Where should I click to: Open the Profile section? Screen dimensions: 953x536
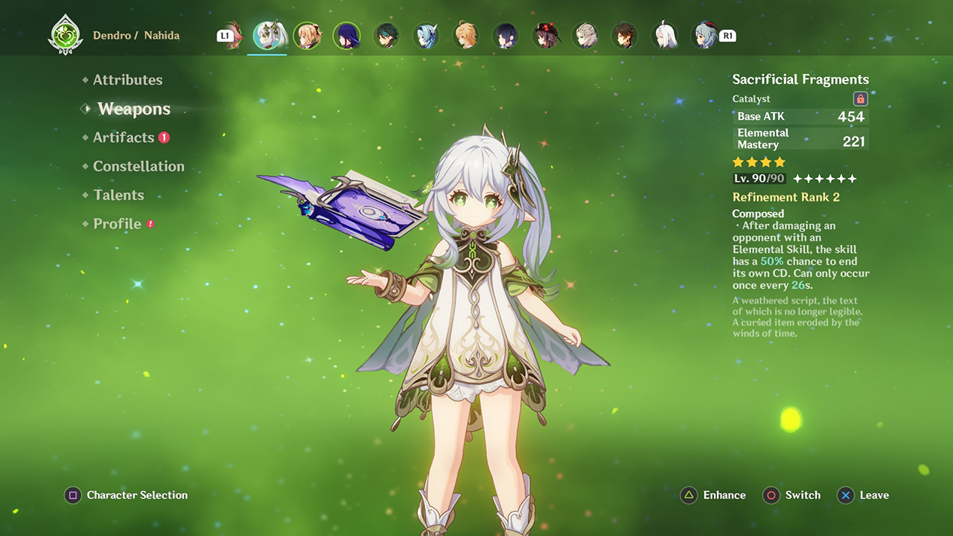click(117, 224)
